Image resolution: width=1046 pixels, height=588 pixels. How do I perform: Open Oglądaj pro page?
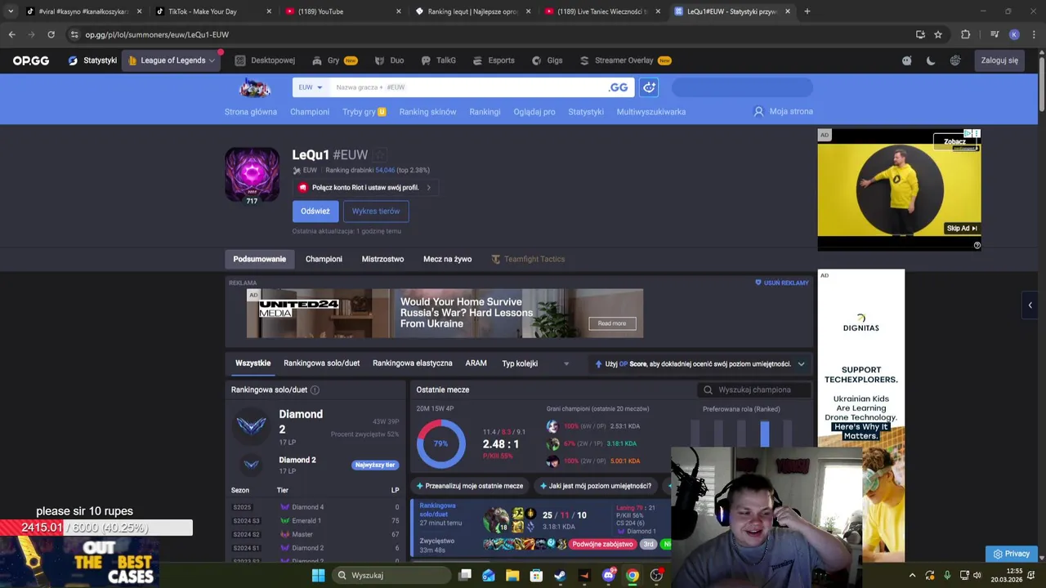(534, 112)
